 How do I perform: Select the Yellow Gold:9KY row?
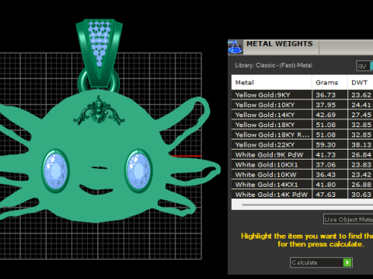302,95
